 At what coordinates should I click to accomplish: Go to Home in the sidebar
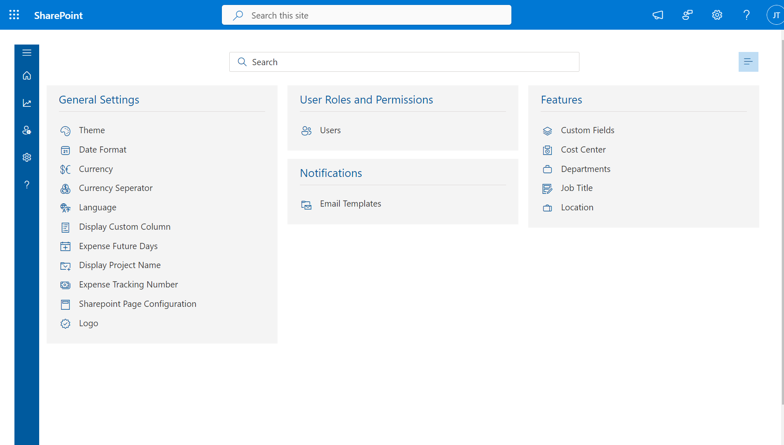click(27, 75)
